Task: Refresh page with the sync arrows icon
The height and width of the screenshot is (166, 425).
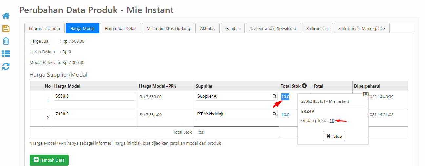Action: click(6, 66)
